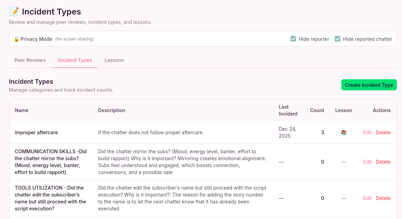
Task: Edit the COMMUNICATION SKILLS incident type
Action: click(367, 162)
